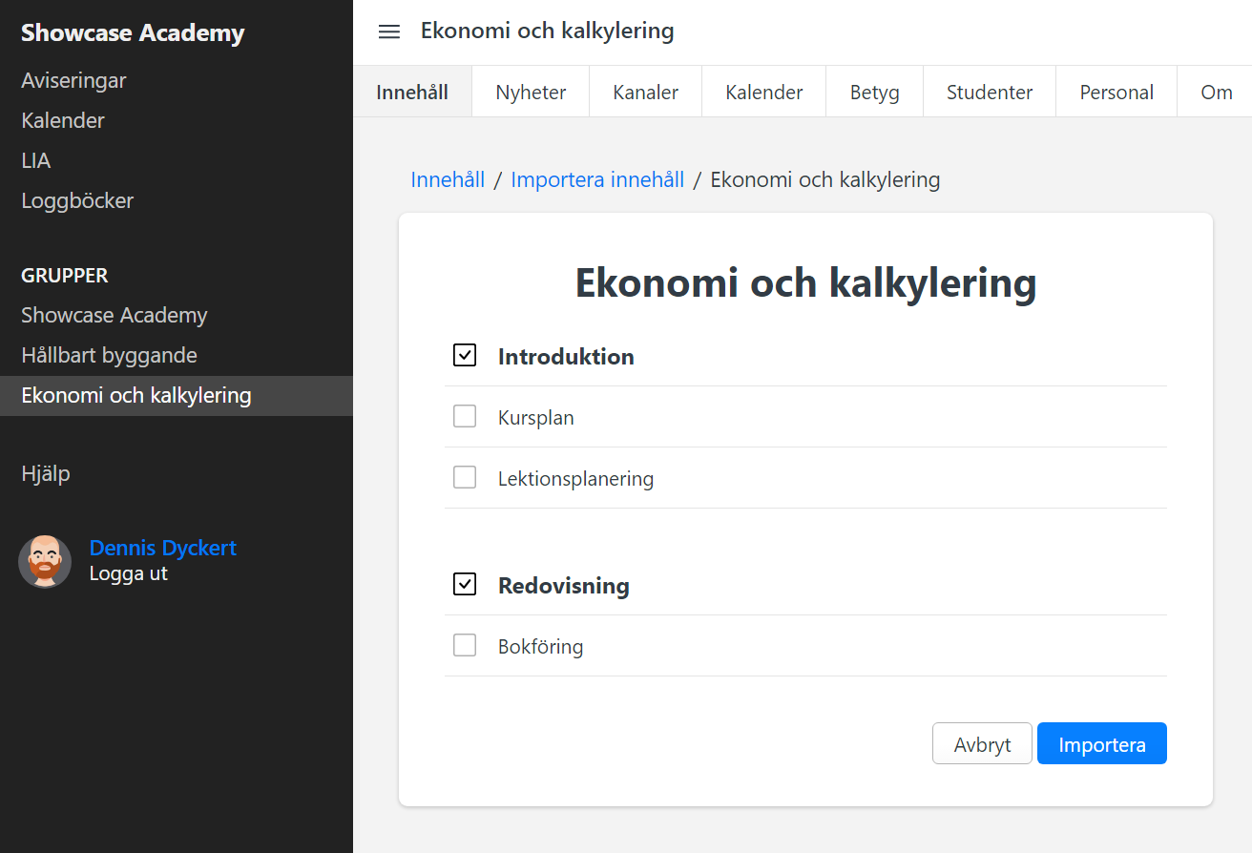Viewport: 1252px width, 853px height.
Task: Select Ekonomi och kalkylering sidebar group
Action: coord(177,395)
